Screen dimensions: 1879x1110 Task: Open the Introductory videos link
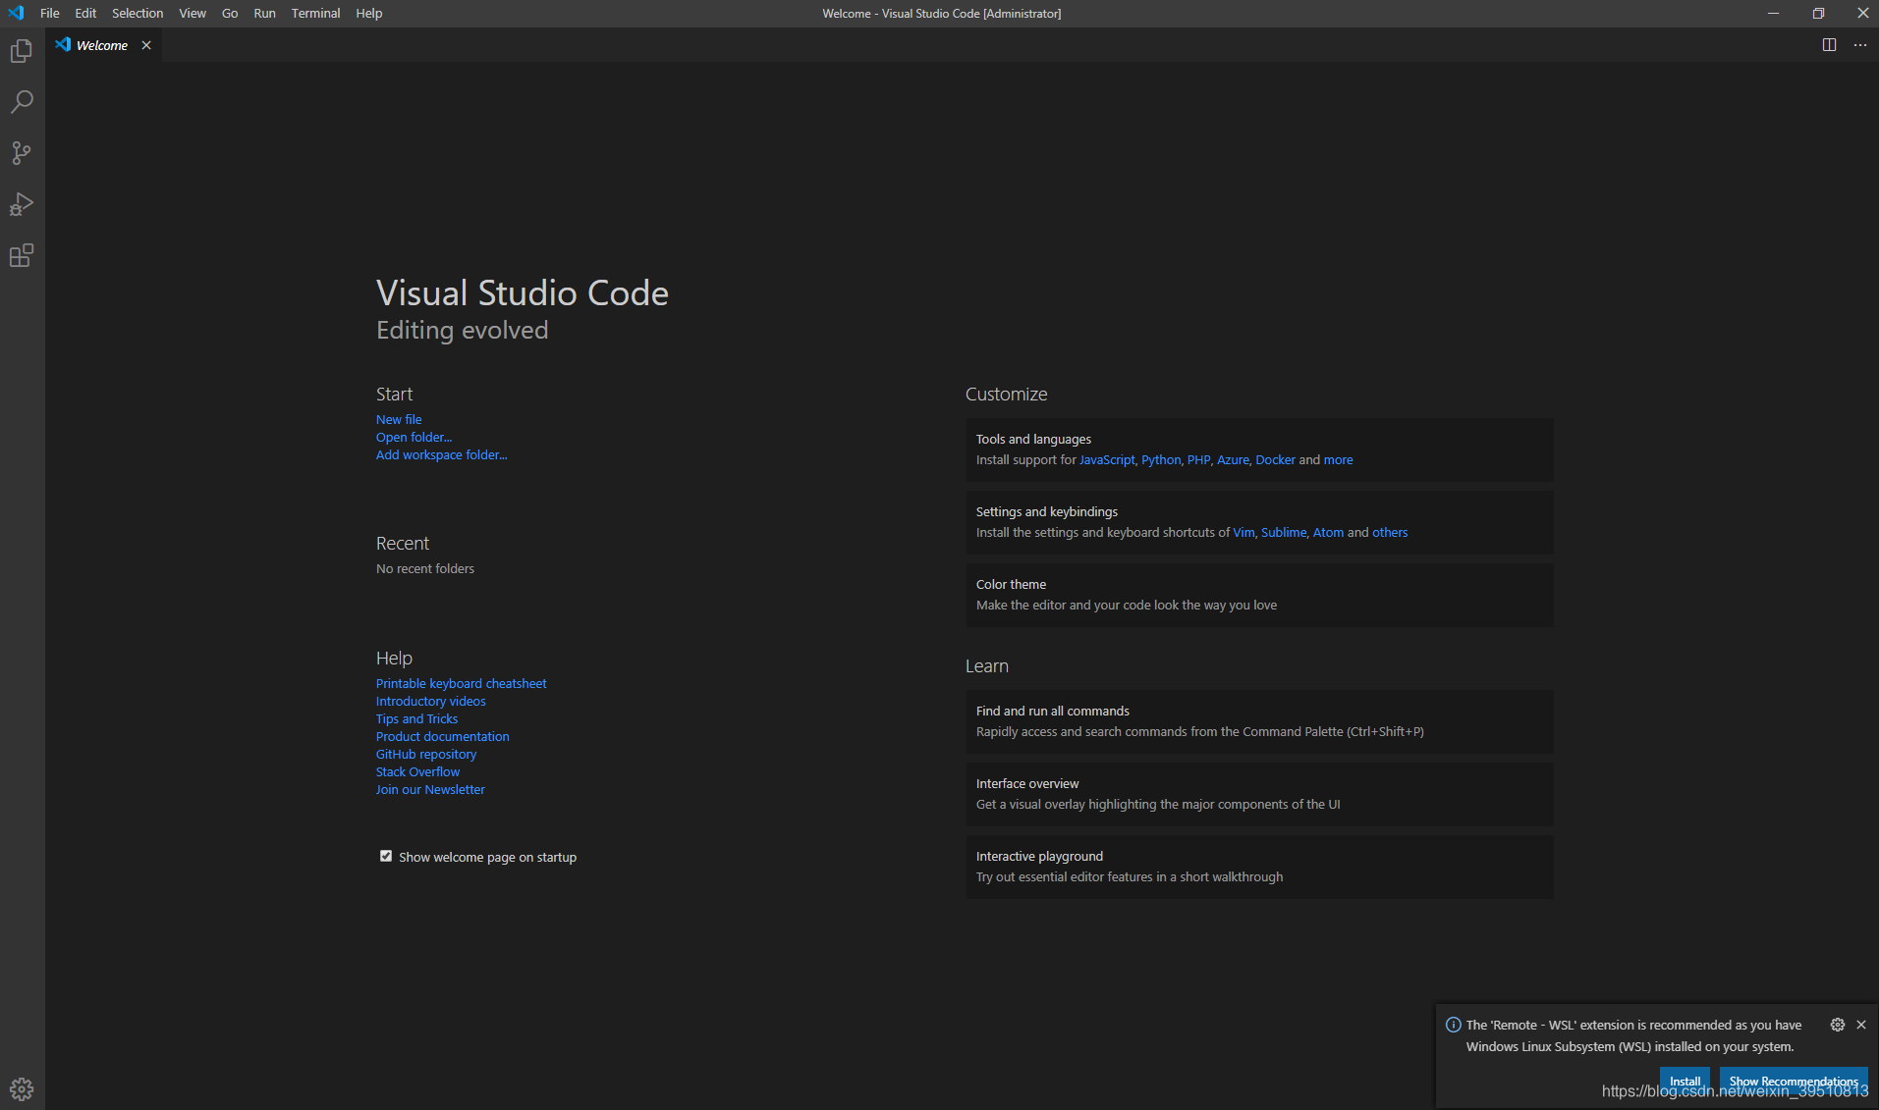(430, 701)
